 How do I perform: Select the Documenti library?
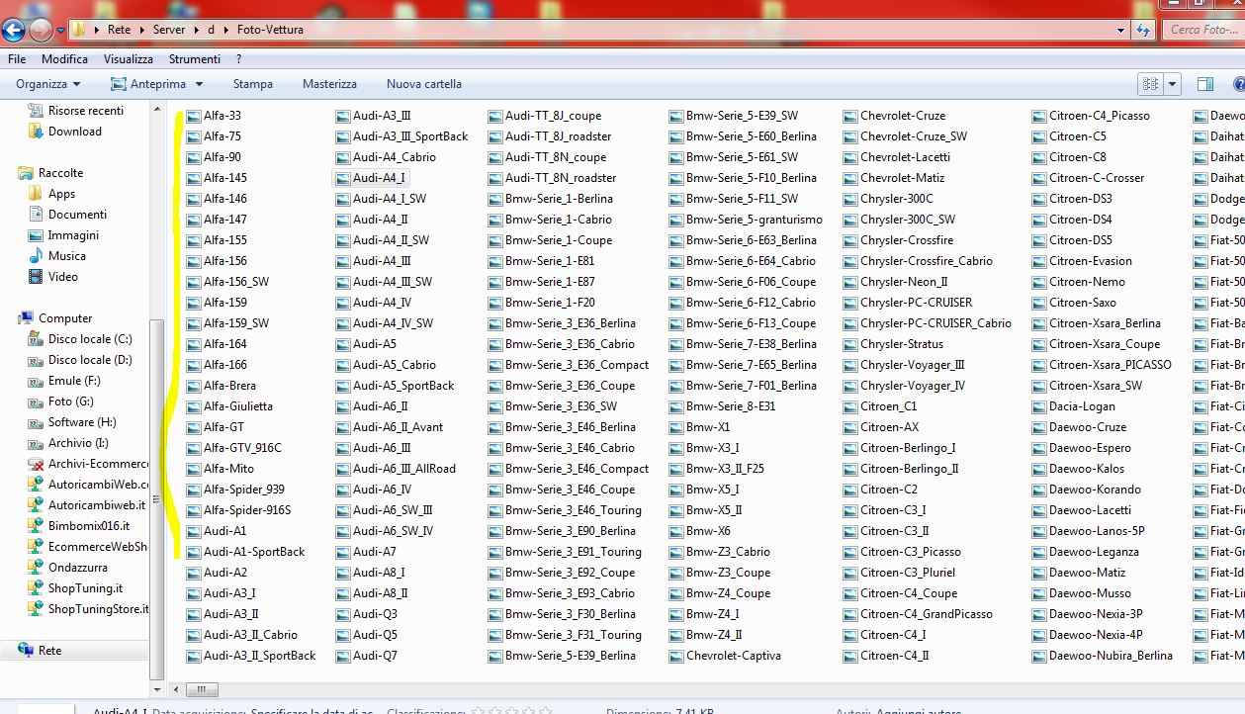(77, 215)
